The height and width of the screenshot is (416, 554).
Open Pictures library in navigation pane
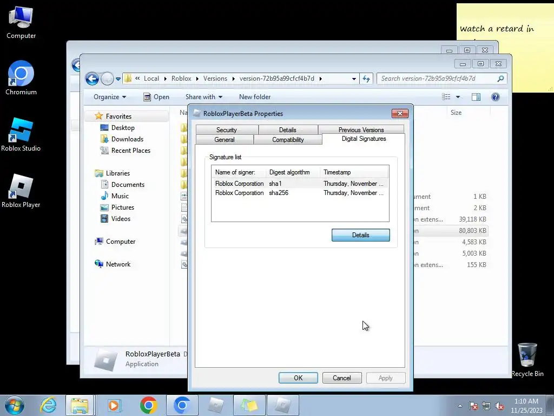(122, 207)
